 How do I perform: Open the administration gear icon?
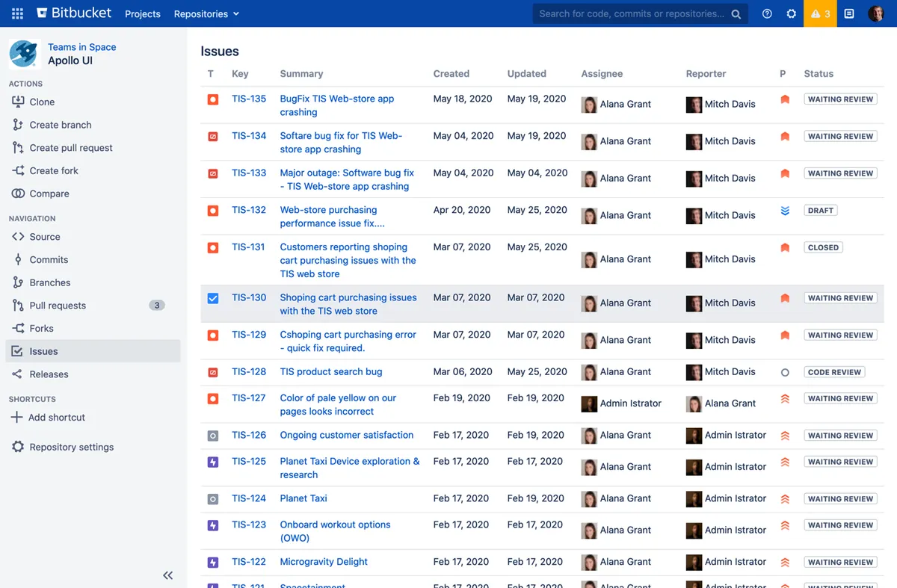[x=792, y=13]
